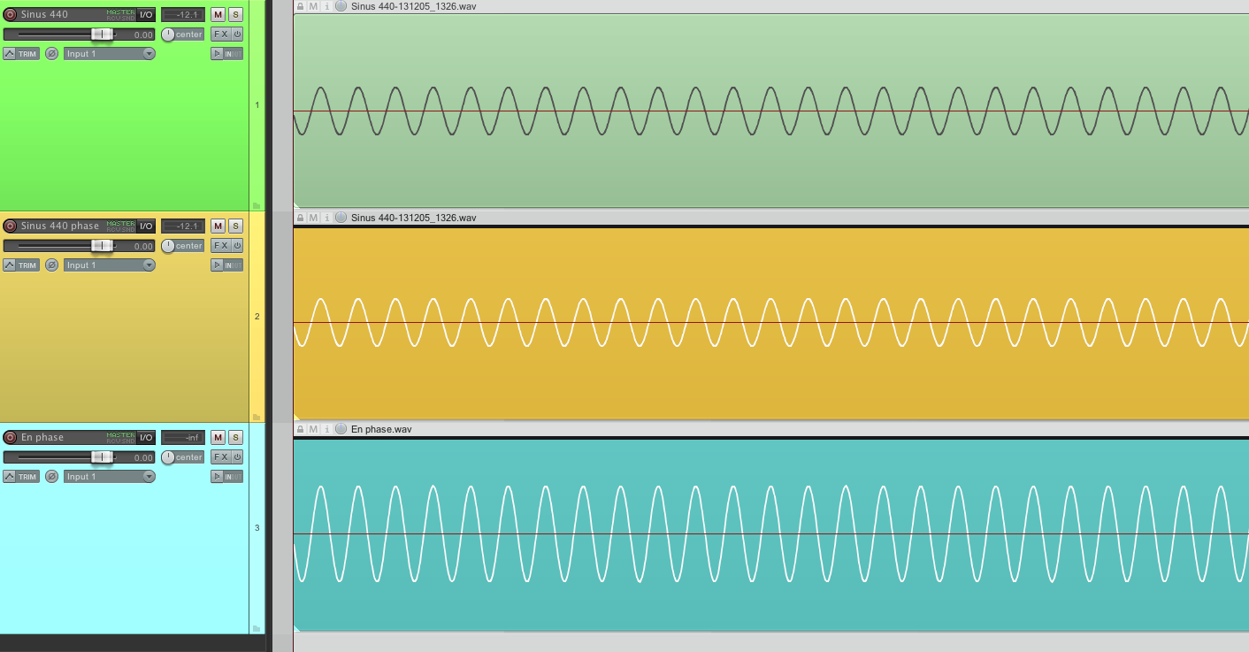Open the envelope panel for En phase track
The width and height of the screenshot is (1249, 652).
coord(10,476)
